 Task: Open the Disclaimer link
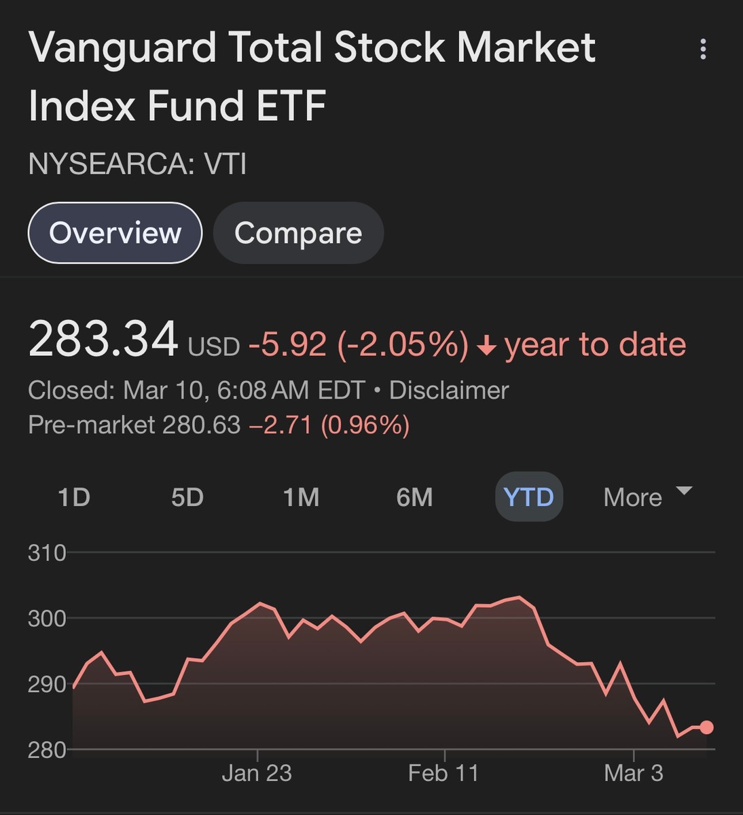[449, 391]
